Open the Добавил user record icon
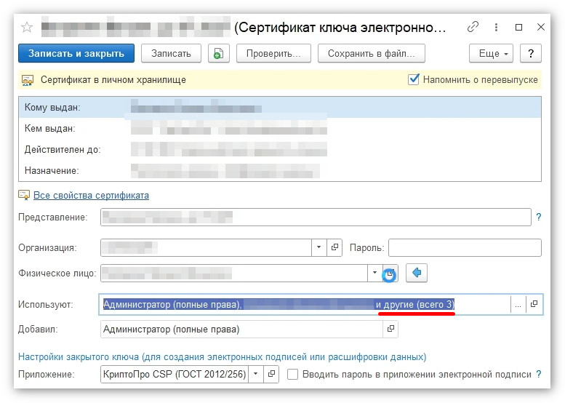 point(390,329)
